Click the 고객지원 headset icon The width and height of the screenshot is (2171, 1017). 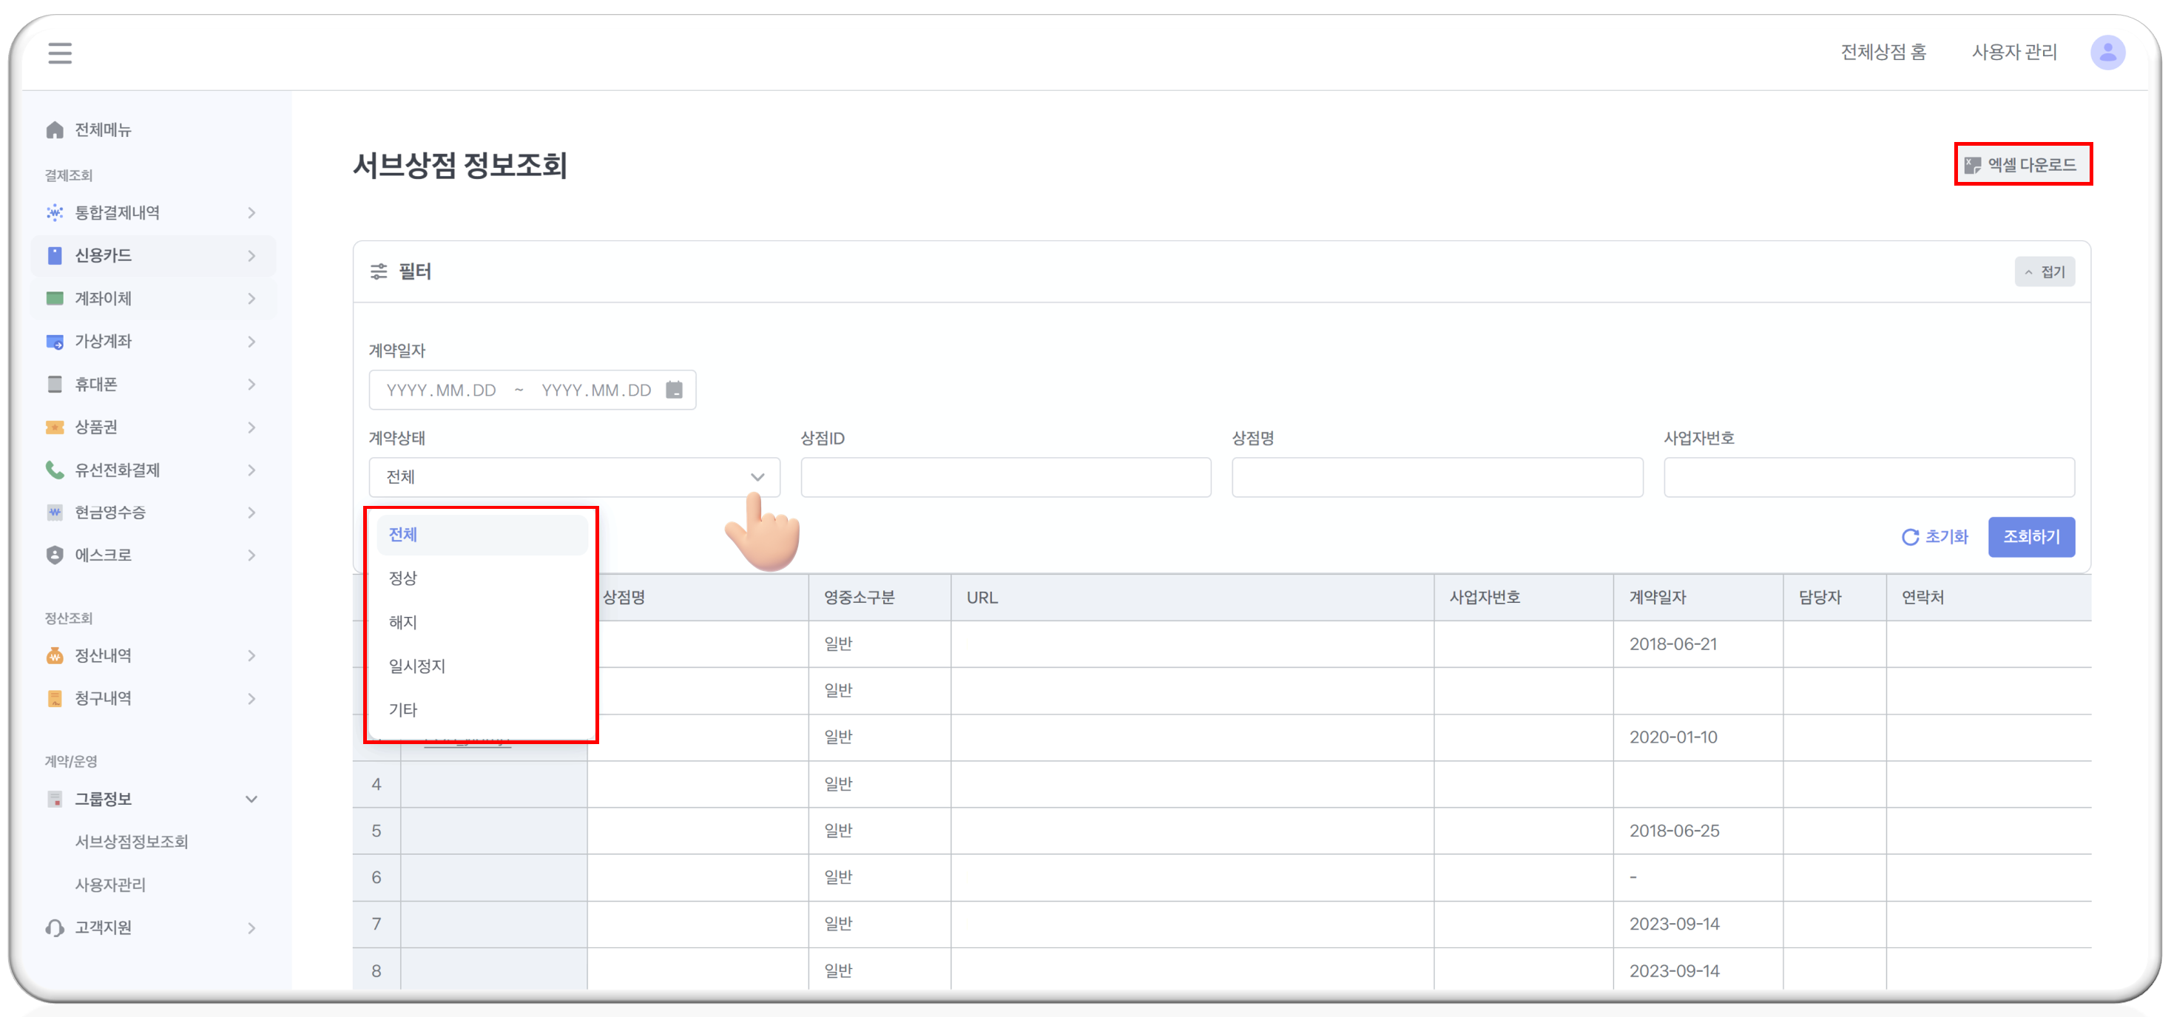pos(55,928)
